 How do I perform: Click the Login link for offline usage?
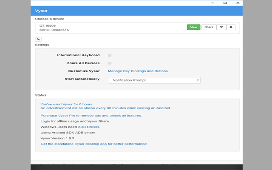point(45,121)
